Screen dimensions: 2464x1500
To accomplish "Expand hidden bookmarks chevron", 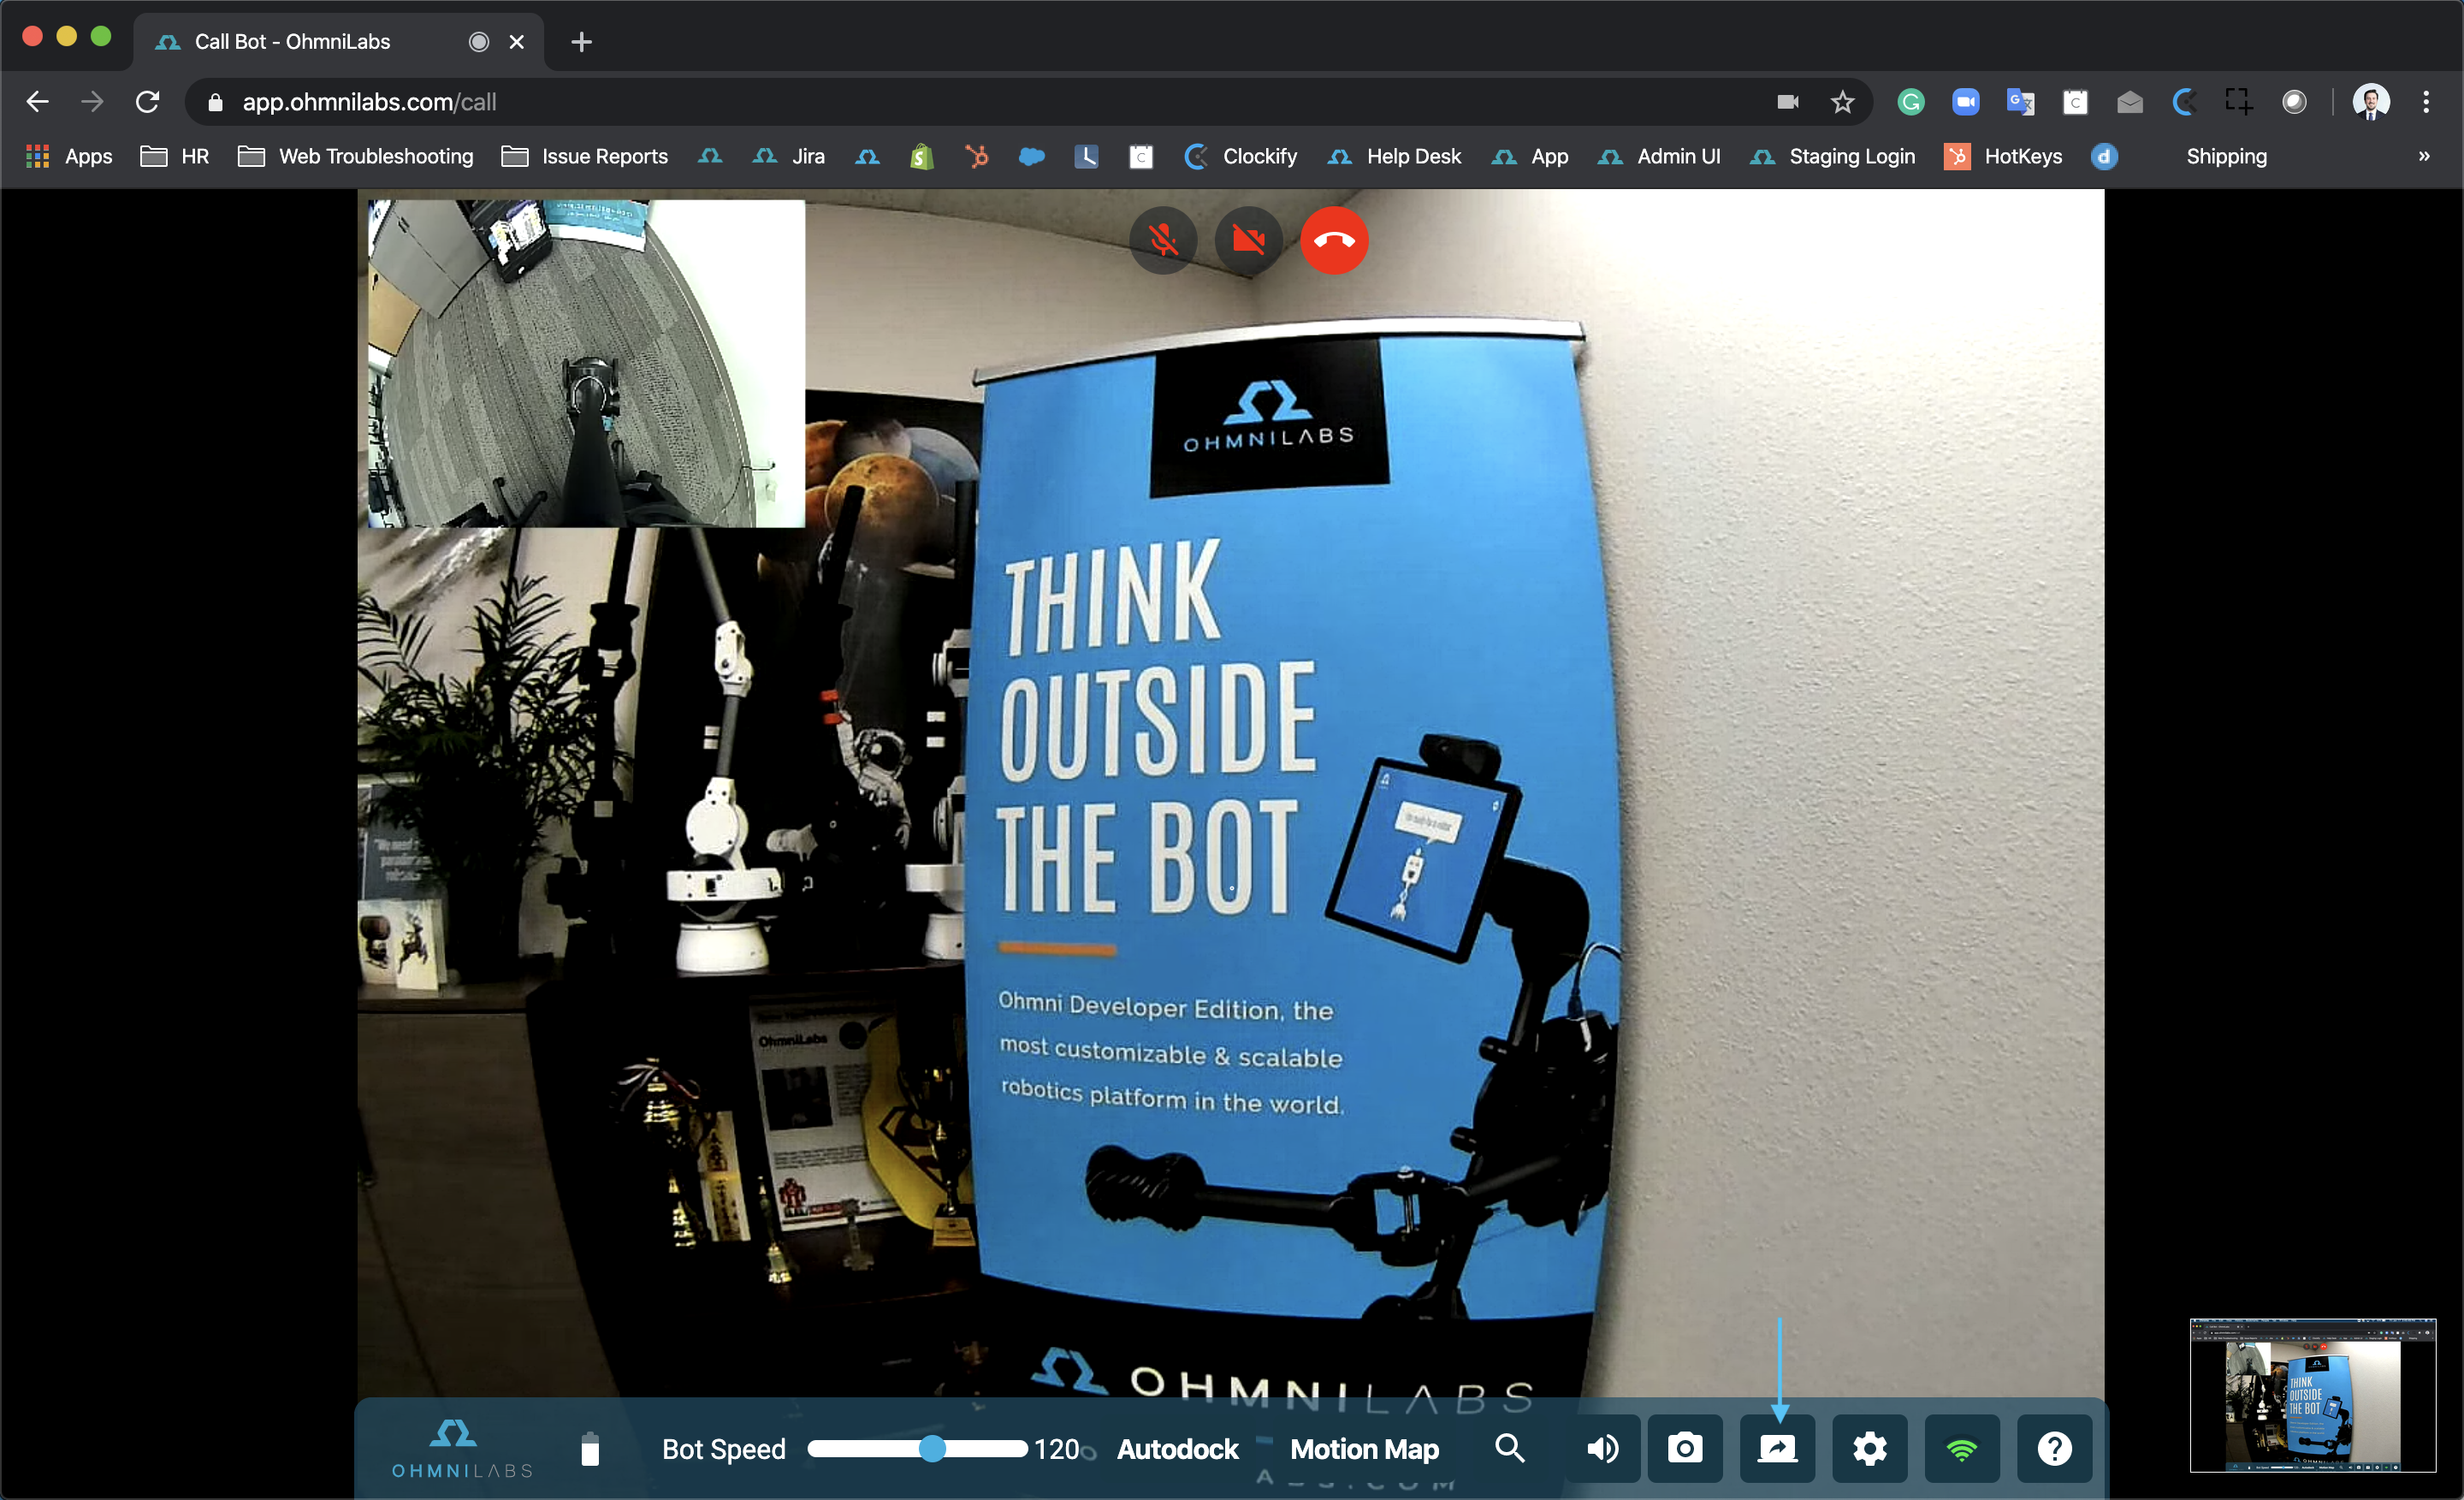I will tap(2424, 157).
